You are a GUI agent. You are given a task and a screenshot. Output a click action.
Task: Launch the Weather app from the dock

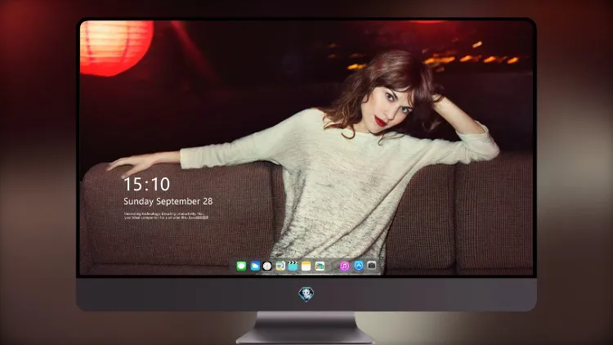[255, 266]
